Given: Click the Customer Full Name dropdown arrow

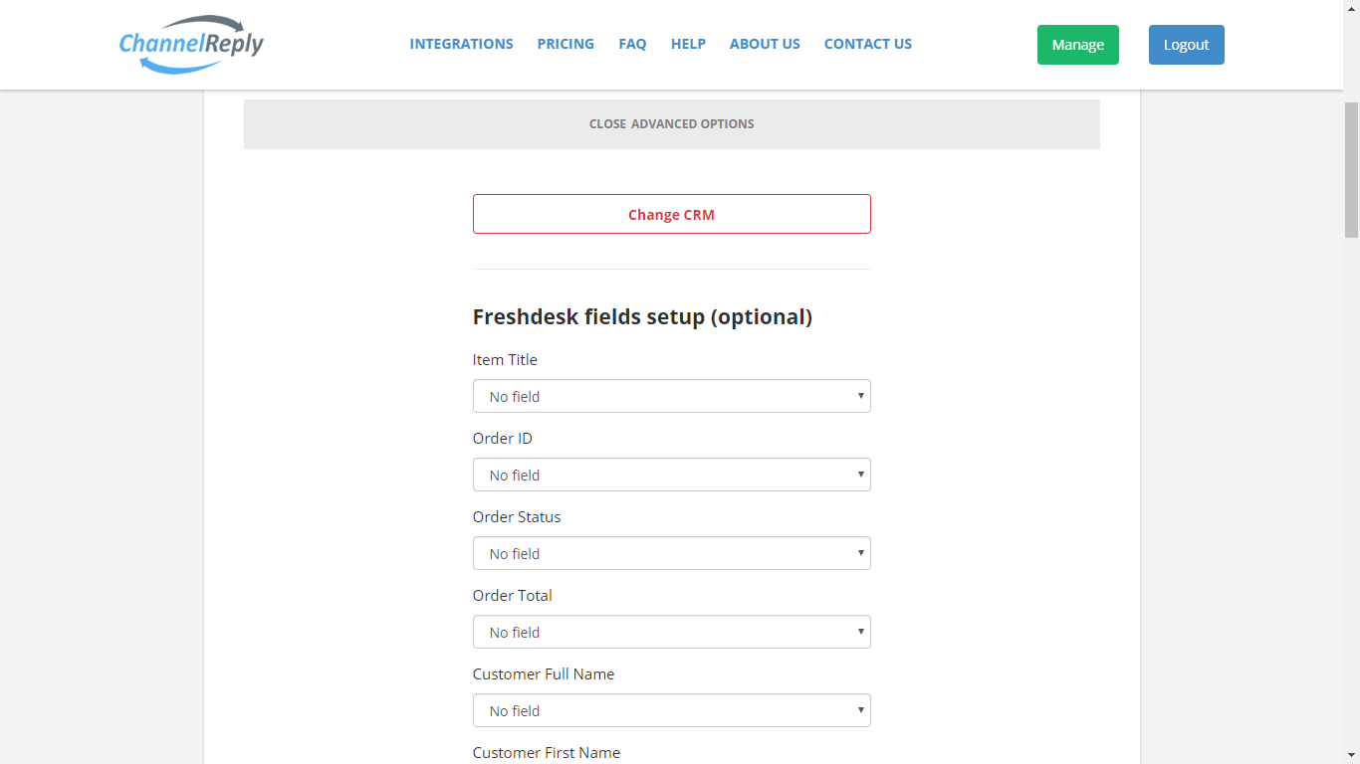Looking at the screenshot, I should (x=860, y=710).
